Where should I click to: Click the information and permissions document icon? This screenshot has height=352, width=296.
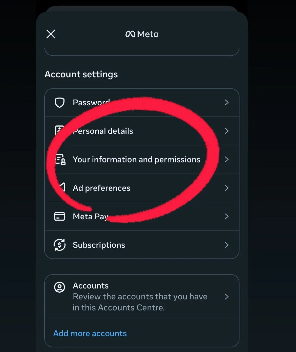(60, 159)
